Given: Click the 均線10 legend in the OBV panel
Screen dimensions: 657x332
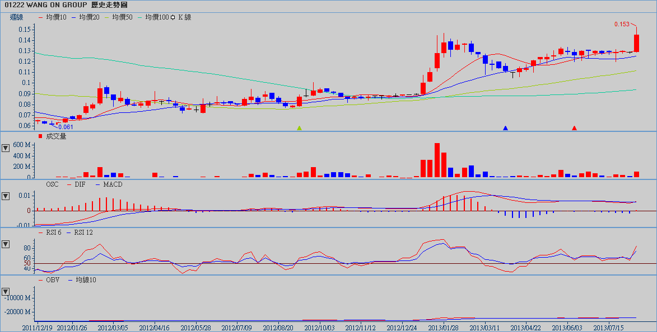Looking at the screenshot, I should pyautogui.click(x=86, y=280).
